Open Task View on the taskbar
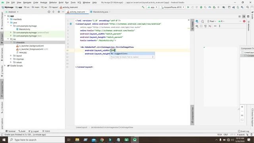 click(x=69, y=140)
